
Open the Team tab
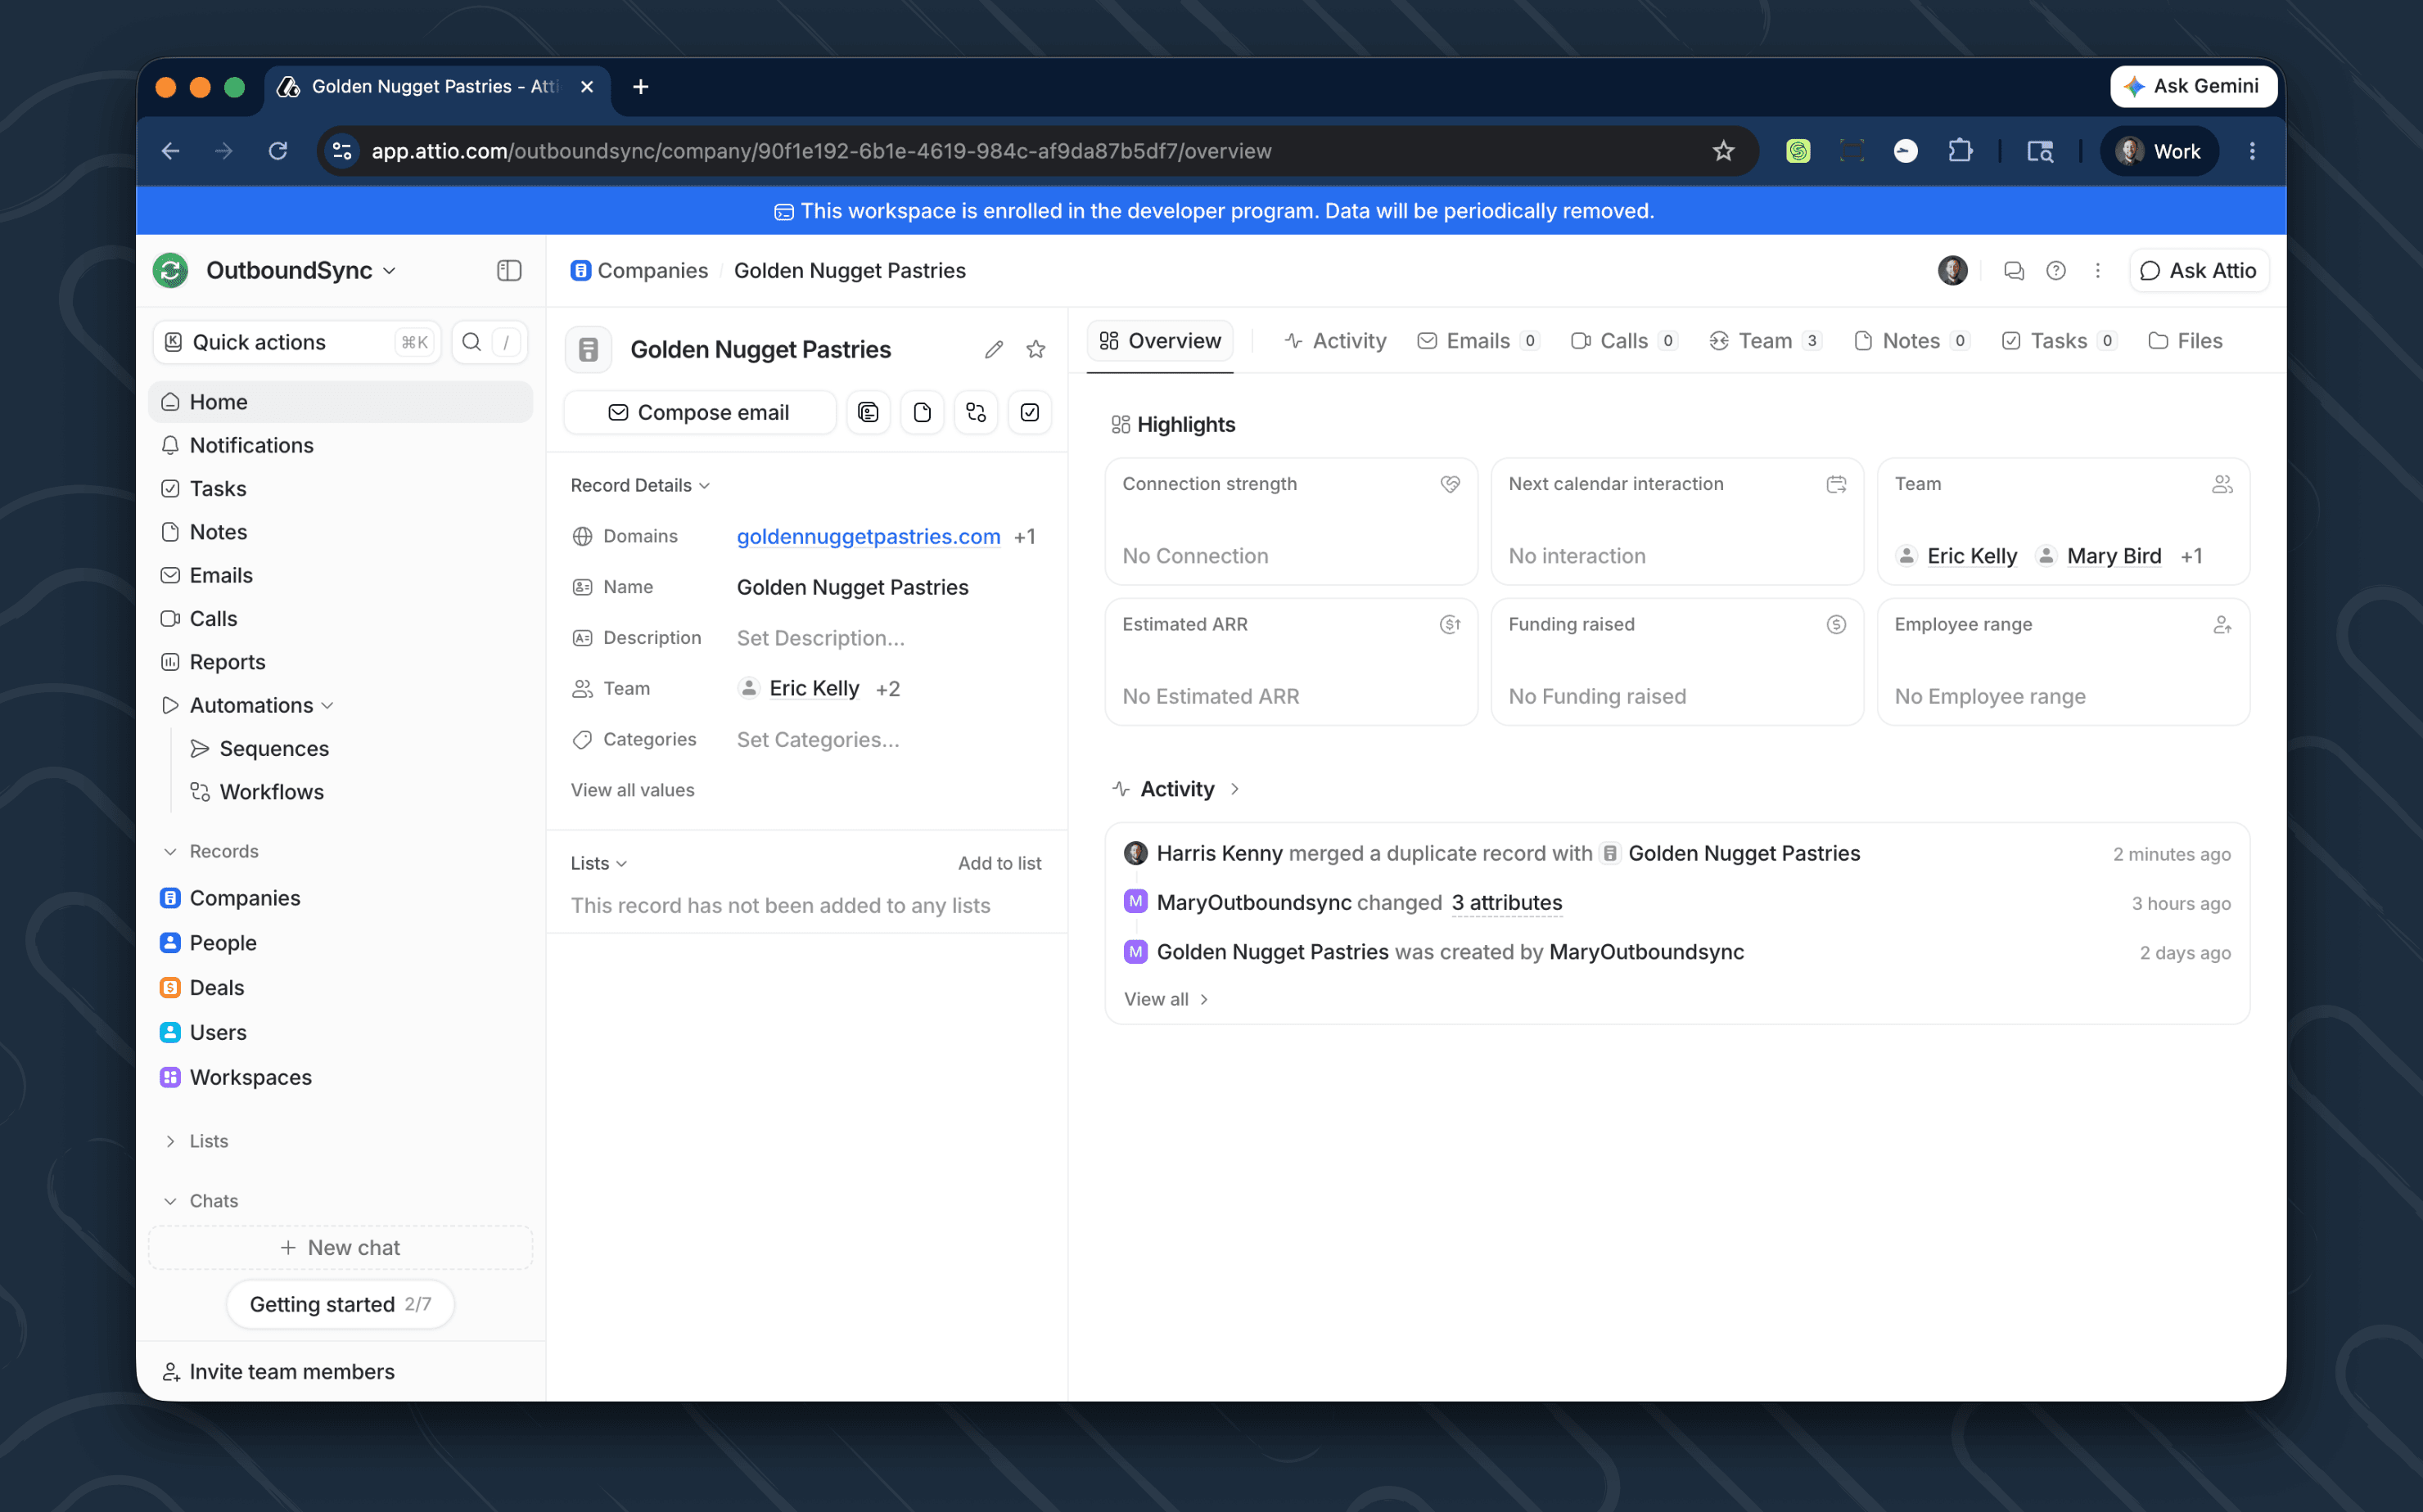click(1766, 341)
